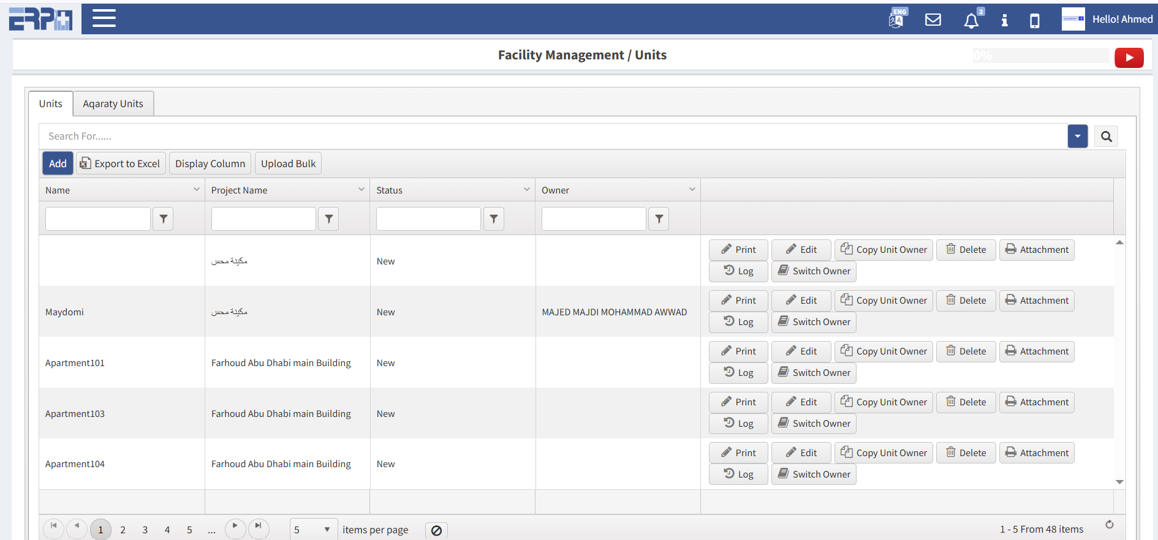Play the YouTube tutorial video button
Screen dimensions: 1158x540
[x=1129, y=58]
